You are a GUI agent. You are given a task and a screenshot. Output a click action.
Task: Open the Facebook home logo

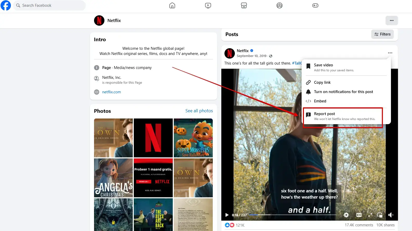tap(6, 5)
